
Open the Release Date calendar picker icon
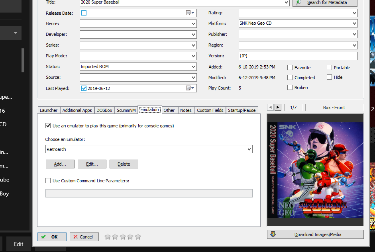point(190,13)
